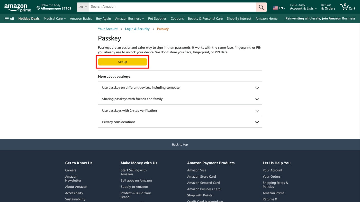Open the Amazon Prime logo home link
Image resolution: width=360 pixels, height=202 pixels.
click(17, 8)
